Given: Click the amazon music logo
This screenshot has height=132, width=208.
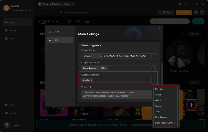Looking at the screenshot, I should click(x=49, y=22).
